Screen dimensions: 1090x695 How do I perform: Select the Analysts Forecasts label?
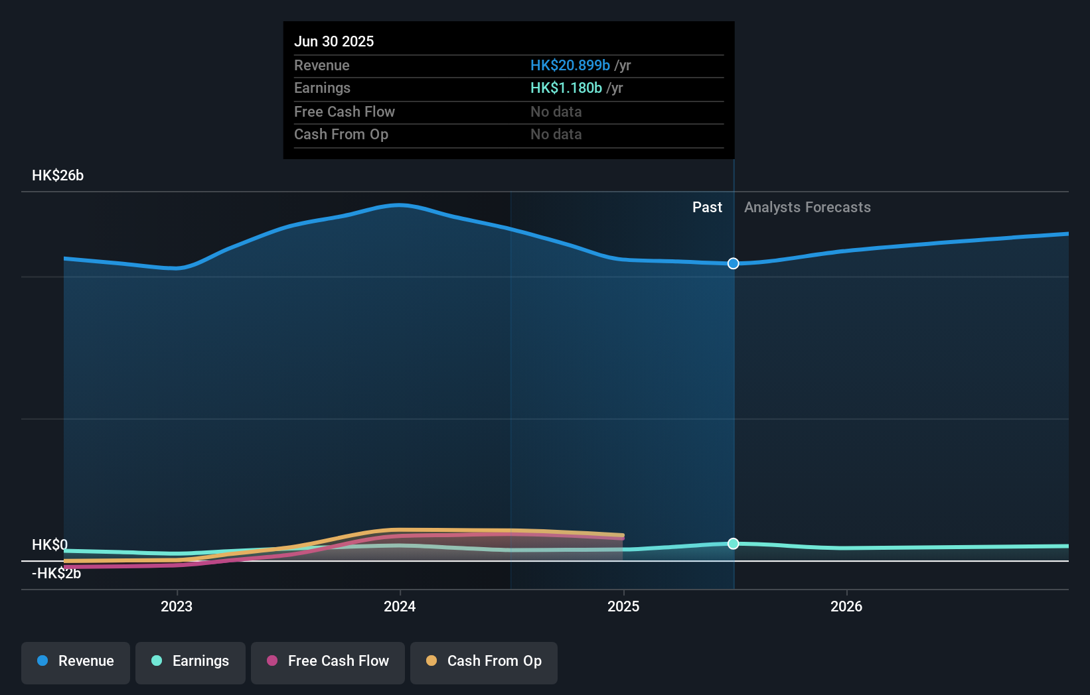(807, 207)
